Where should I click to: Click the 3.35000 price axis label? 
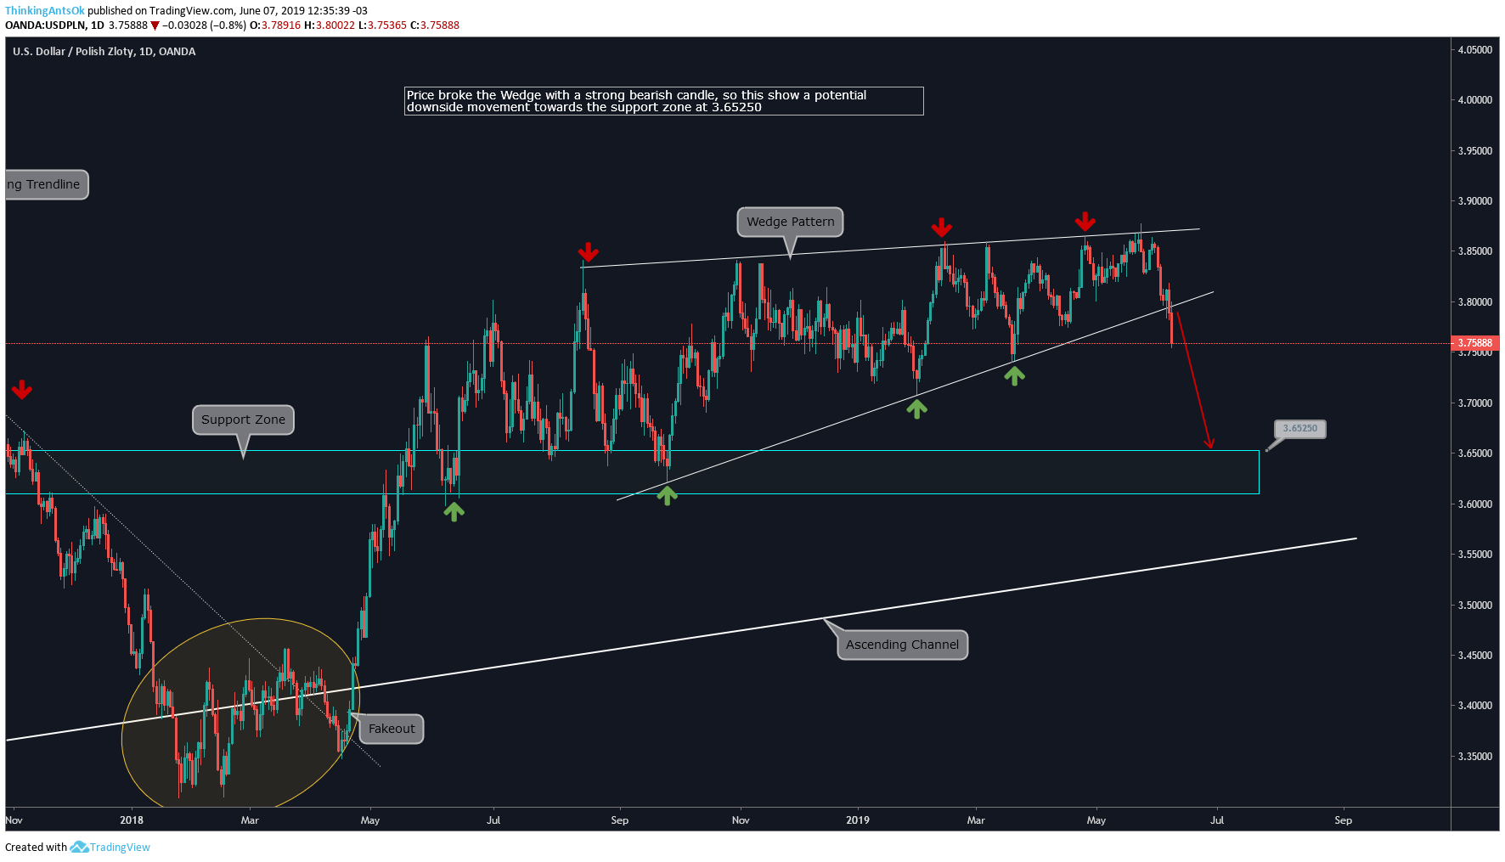[1474, 757]
